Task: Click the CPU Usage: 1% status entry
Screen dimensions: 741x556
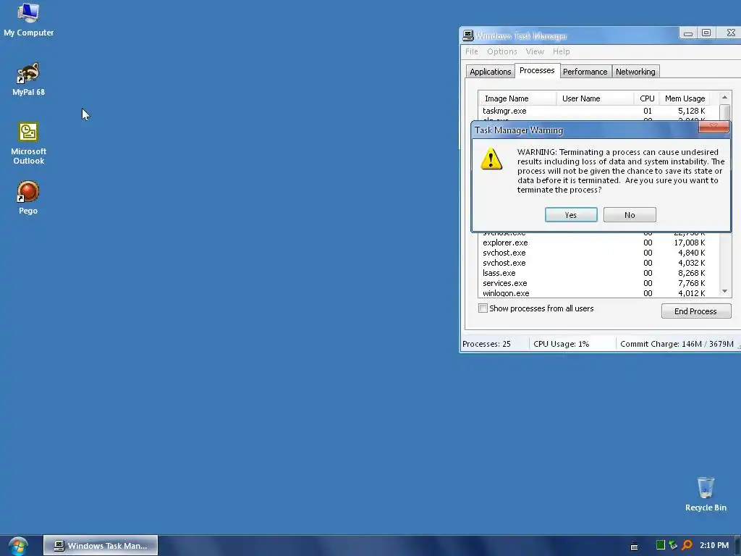Action: point(572,344)
